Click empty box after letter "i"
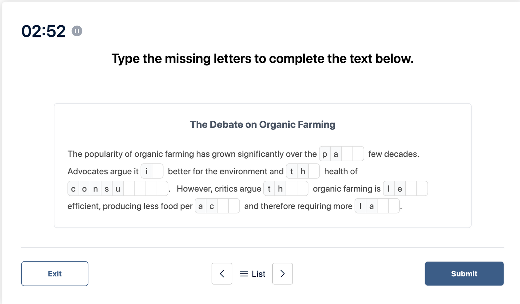The image size is (520, 304). pos(158,171)
